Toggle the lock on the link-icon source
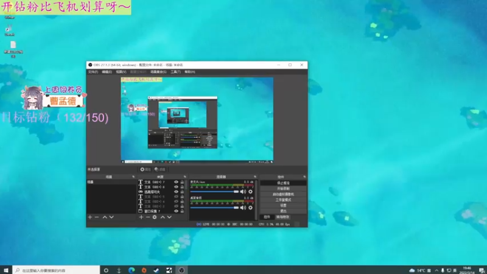Viewport: 487px width, 274px height. [182, 192]
